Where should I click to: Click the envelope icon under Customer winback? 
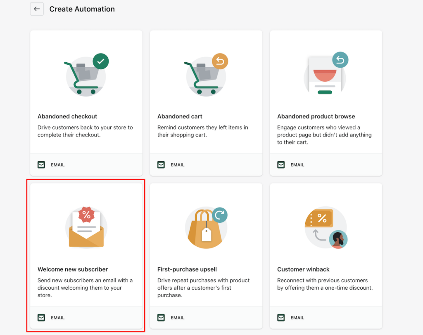tap(281, 318)
